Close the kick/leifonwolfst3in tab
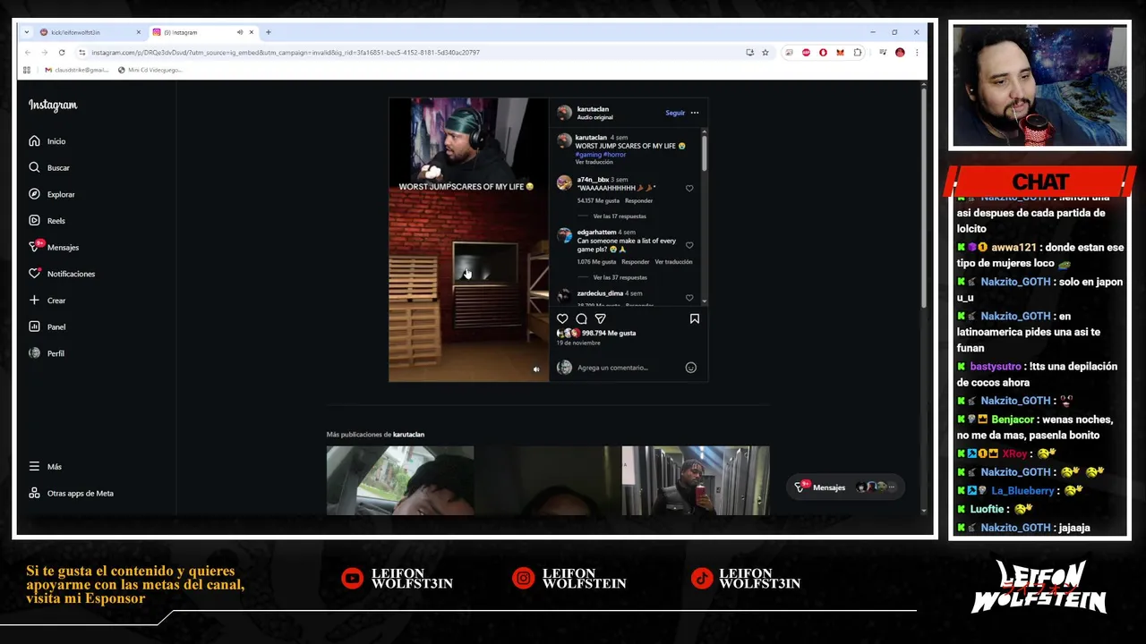This screenshot has width=1146, height=644. (x=138, y=32)
